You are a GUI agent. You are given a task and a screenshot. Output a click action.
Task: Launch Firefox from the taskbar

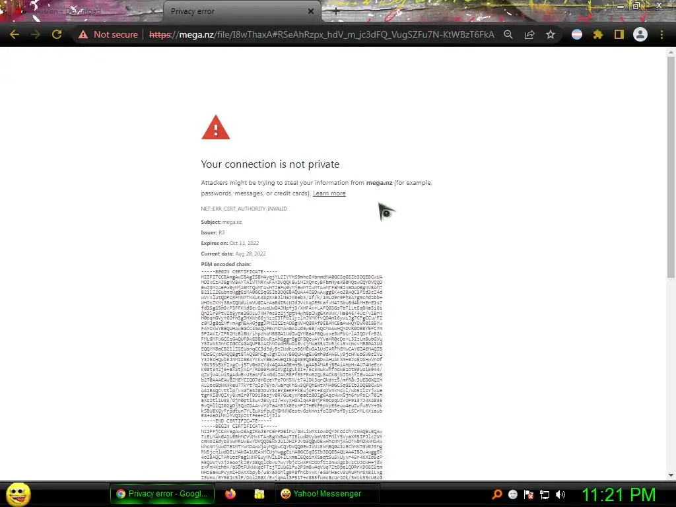point(230,494)
